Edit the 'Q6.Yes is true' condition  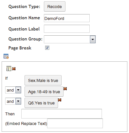click(41, 103)
